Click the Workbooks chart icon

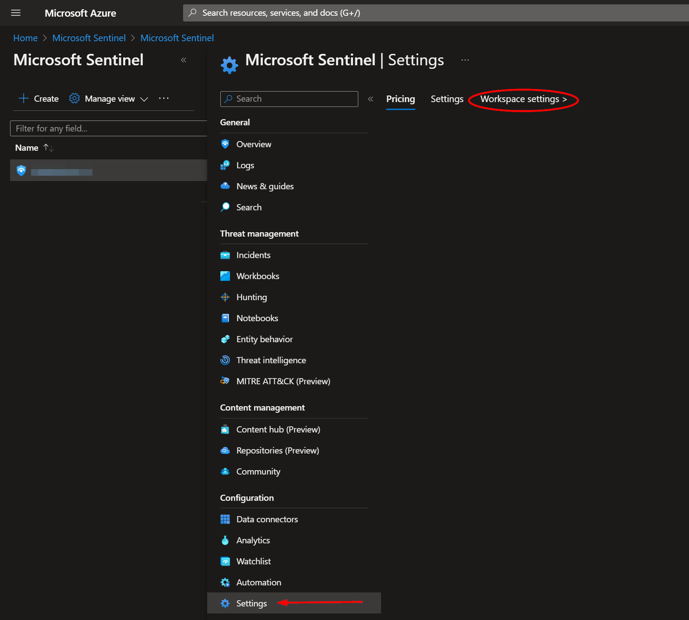click(225, 276)
